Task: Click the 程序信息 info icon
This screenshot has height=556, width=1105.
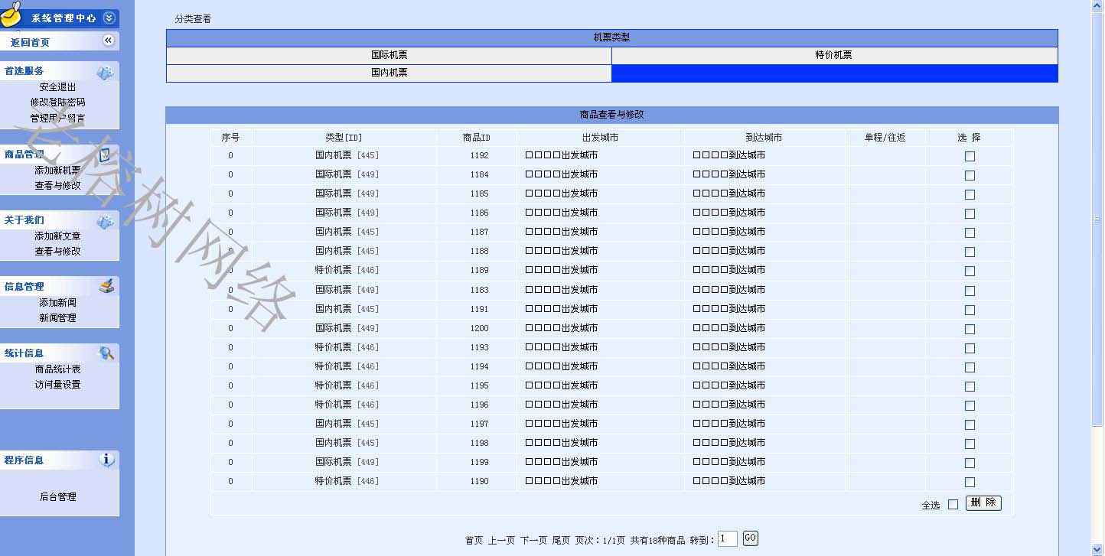Action: click(x=106, y=460)
